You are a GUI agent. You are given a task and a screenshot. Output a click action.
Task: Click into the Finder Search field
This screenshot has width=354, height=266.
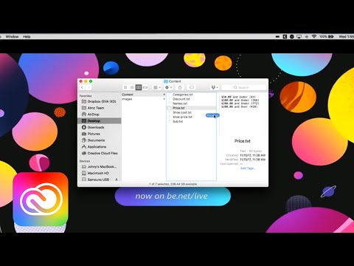click(243, 87)
